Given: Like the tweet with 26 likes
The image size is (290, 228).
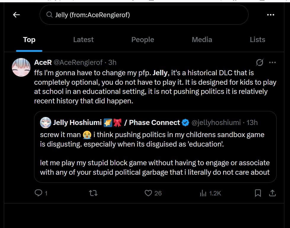Looking at the screenshot, I should pyautogui.click(x=148, y=193).
